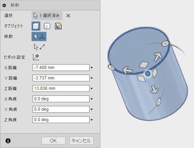Collapse the 移動 dialog with the minus icon

[x=4, y=5]
